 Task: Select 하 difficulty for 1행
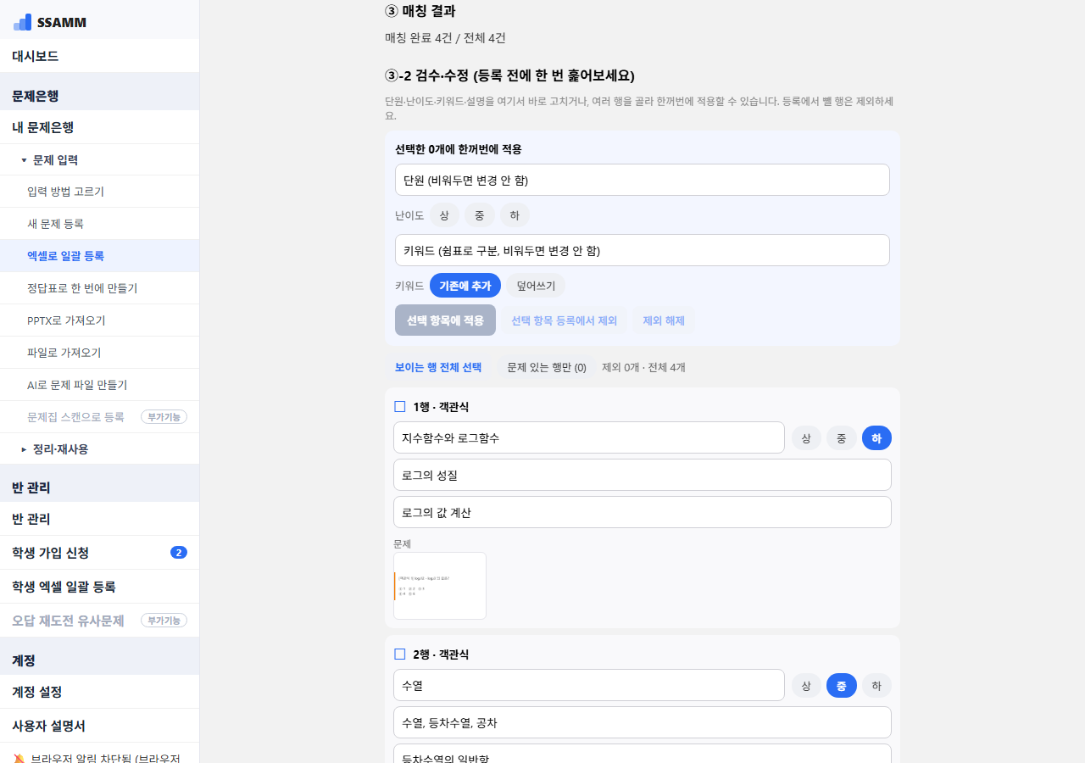pos(876,437)
